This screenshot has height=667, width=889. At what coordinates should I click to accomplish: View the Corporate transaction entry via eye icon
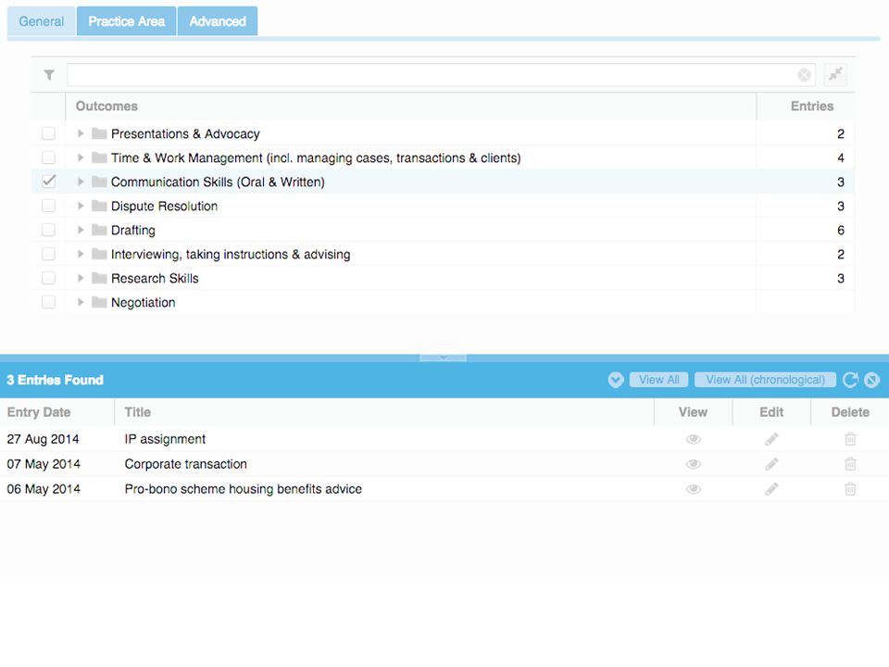(x=694, y=464)
